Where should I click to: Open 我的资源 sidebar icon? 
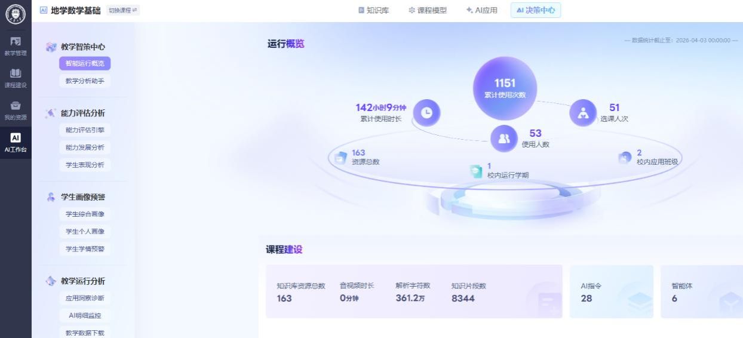(x=16, y=110)
